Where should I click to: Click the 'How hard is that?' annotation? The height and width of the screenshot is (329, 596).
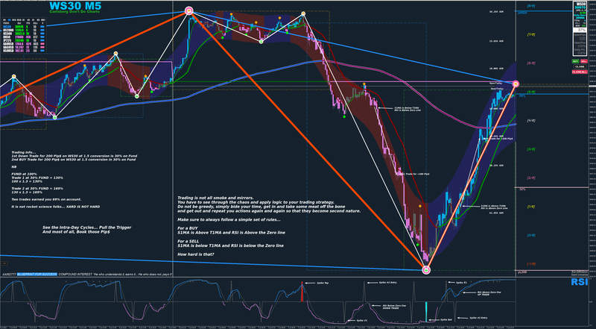(x=195, y=254)
